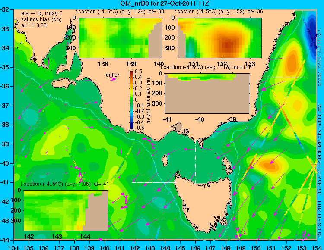This screenshot has height=250, width=324.
Task: Open the lat=-36 temperature section inset
Action: (219, 38)
